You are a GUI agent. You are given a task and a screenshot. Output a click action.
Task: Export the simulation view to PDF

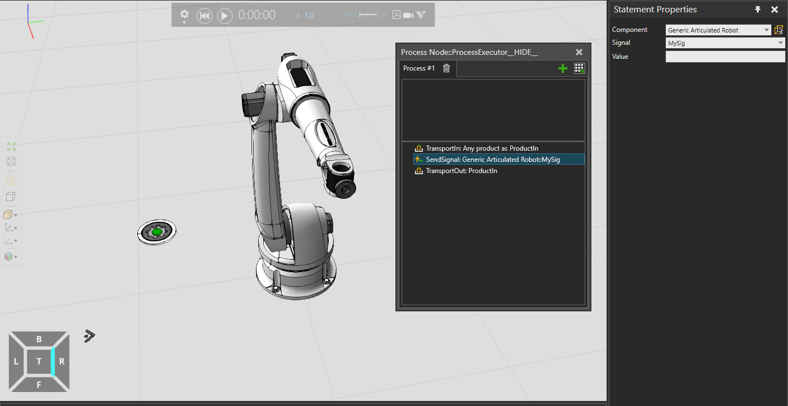point(396,15)
